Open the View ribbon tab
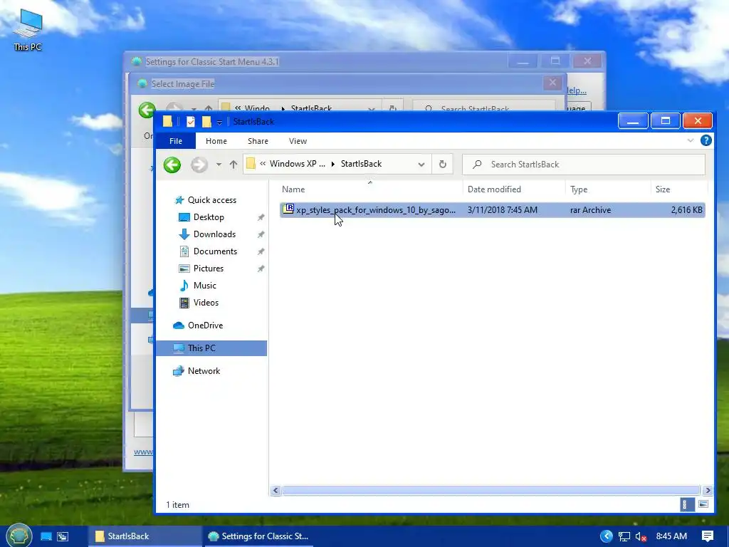This screenshot has height=547, width=729. (298, 141)
